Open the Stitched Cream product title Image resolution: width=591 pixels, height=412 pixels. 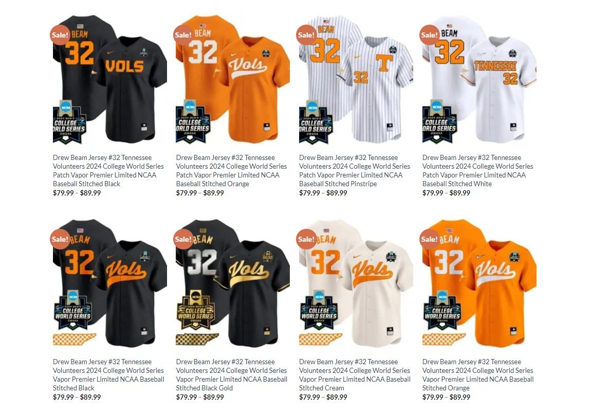pyautogui.click(x=355, y=374)
